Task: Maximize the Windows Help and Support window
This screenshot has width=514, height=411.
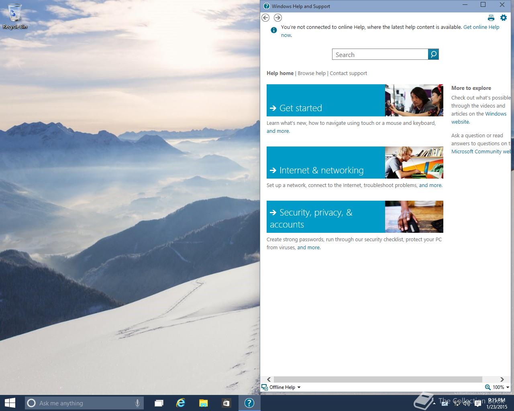Action: tap(483, 5)
